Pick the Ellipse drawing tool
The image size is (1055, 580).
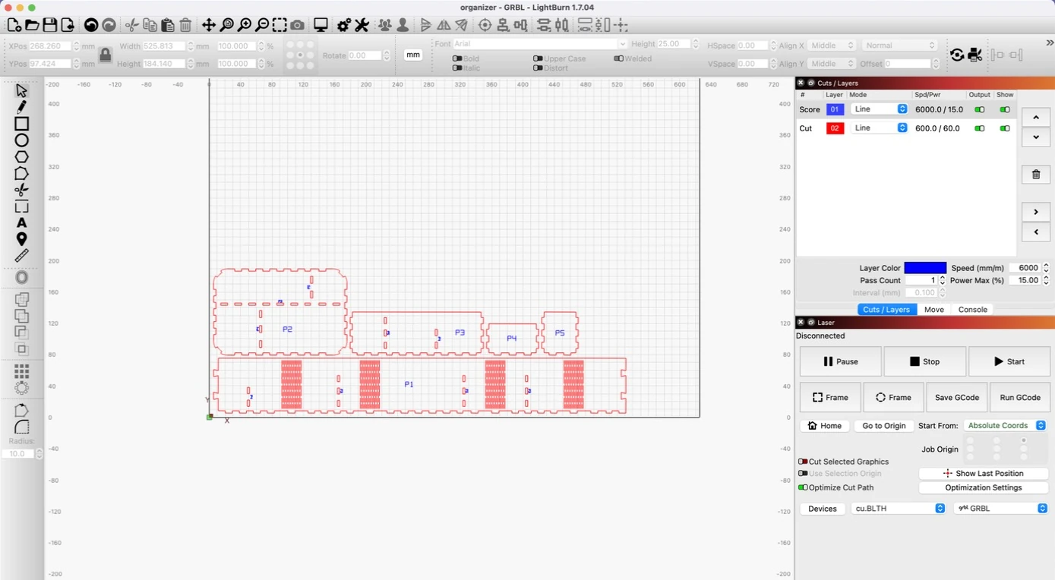(21, 140)
